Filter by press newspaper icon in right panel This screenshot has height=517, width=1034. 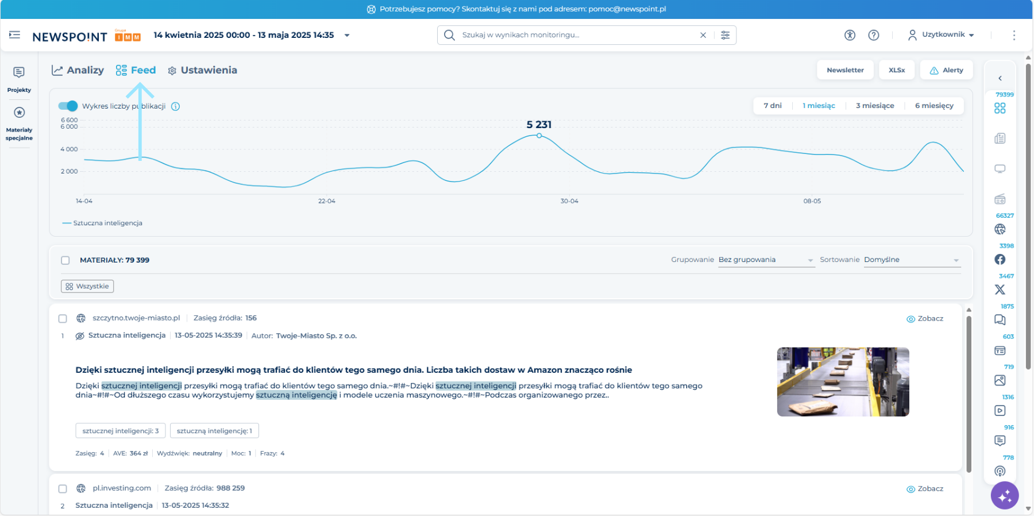pos(1000,138)
